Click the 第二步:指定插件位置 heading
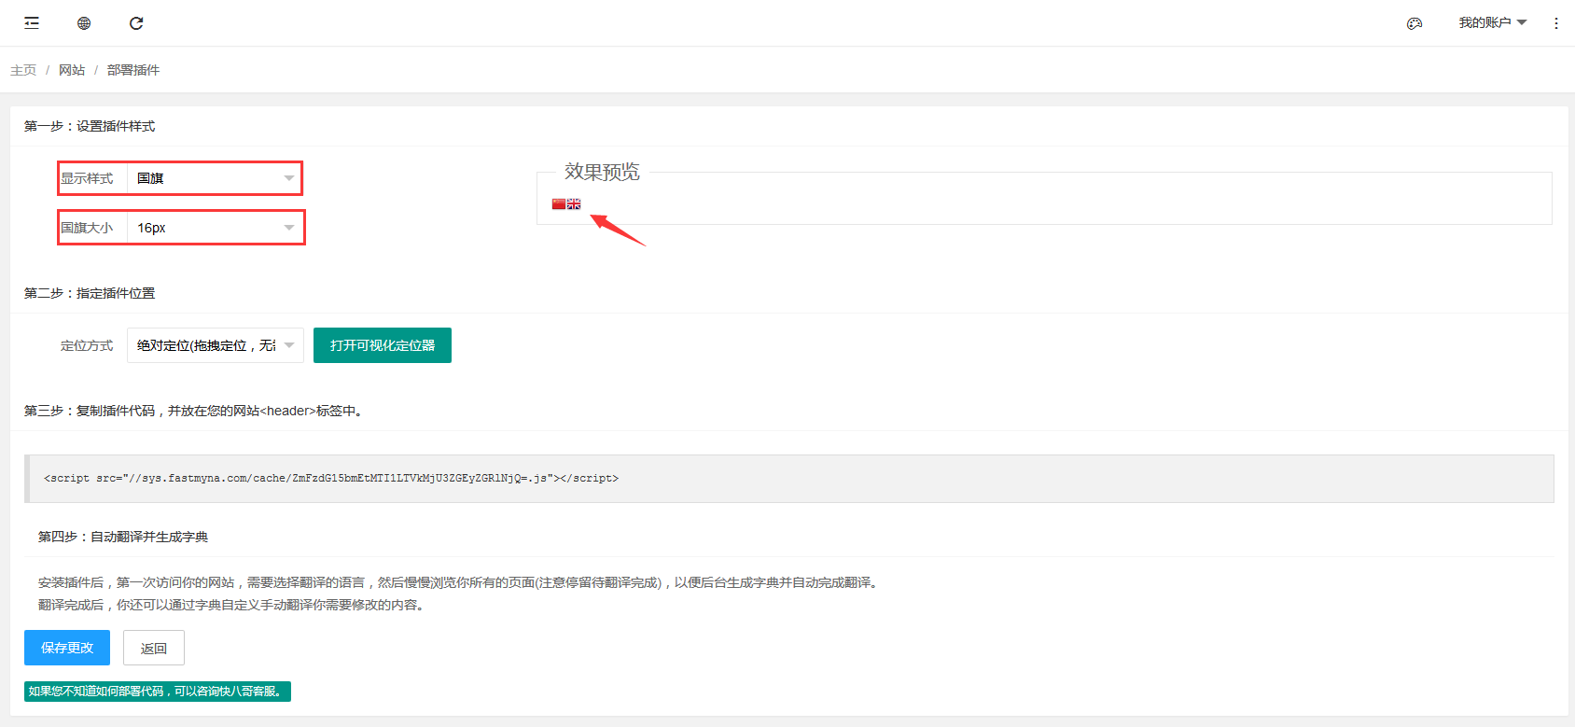1575x727 pixels. 90,293
